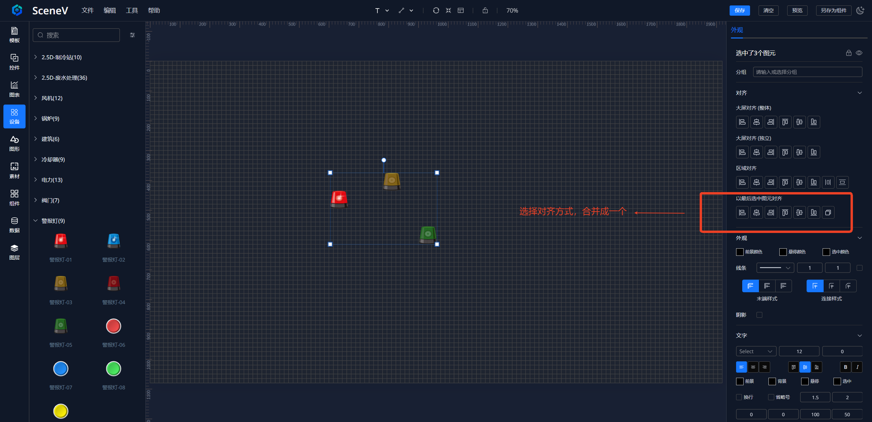This screenshot has height=422, width=872.
Task: Open the 图表 charts sidebar panel
Action: pos(14,89)
